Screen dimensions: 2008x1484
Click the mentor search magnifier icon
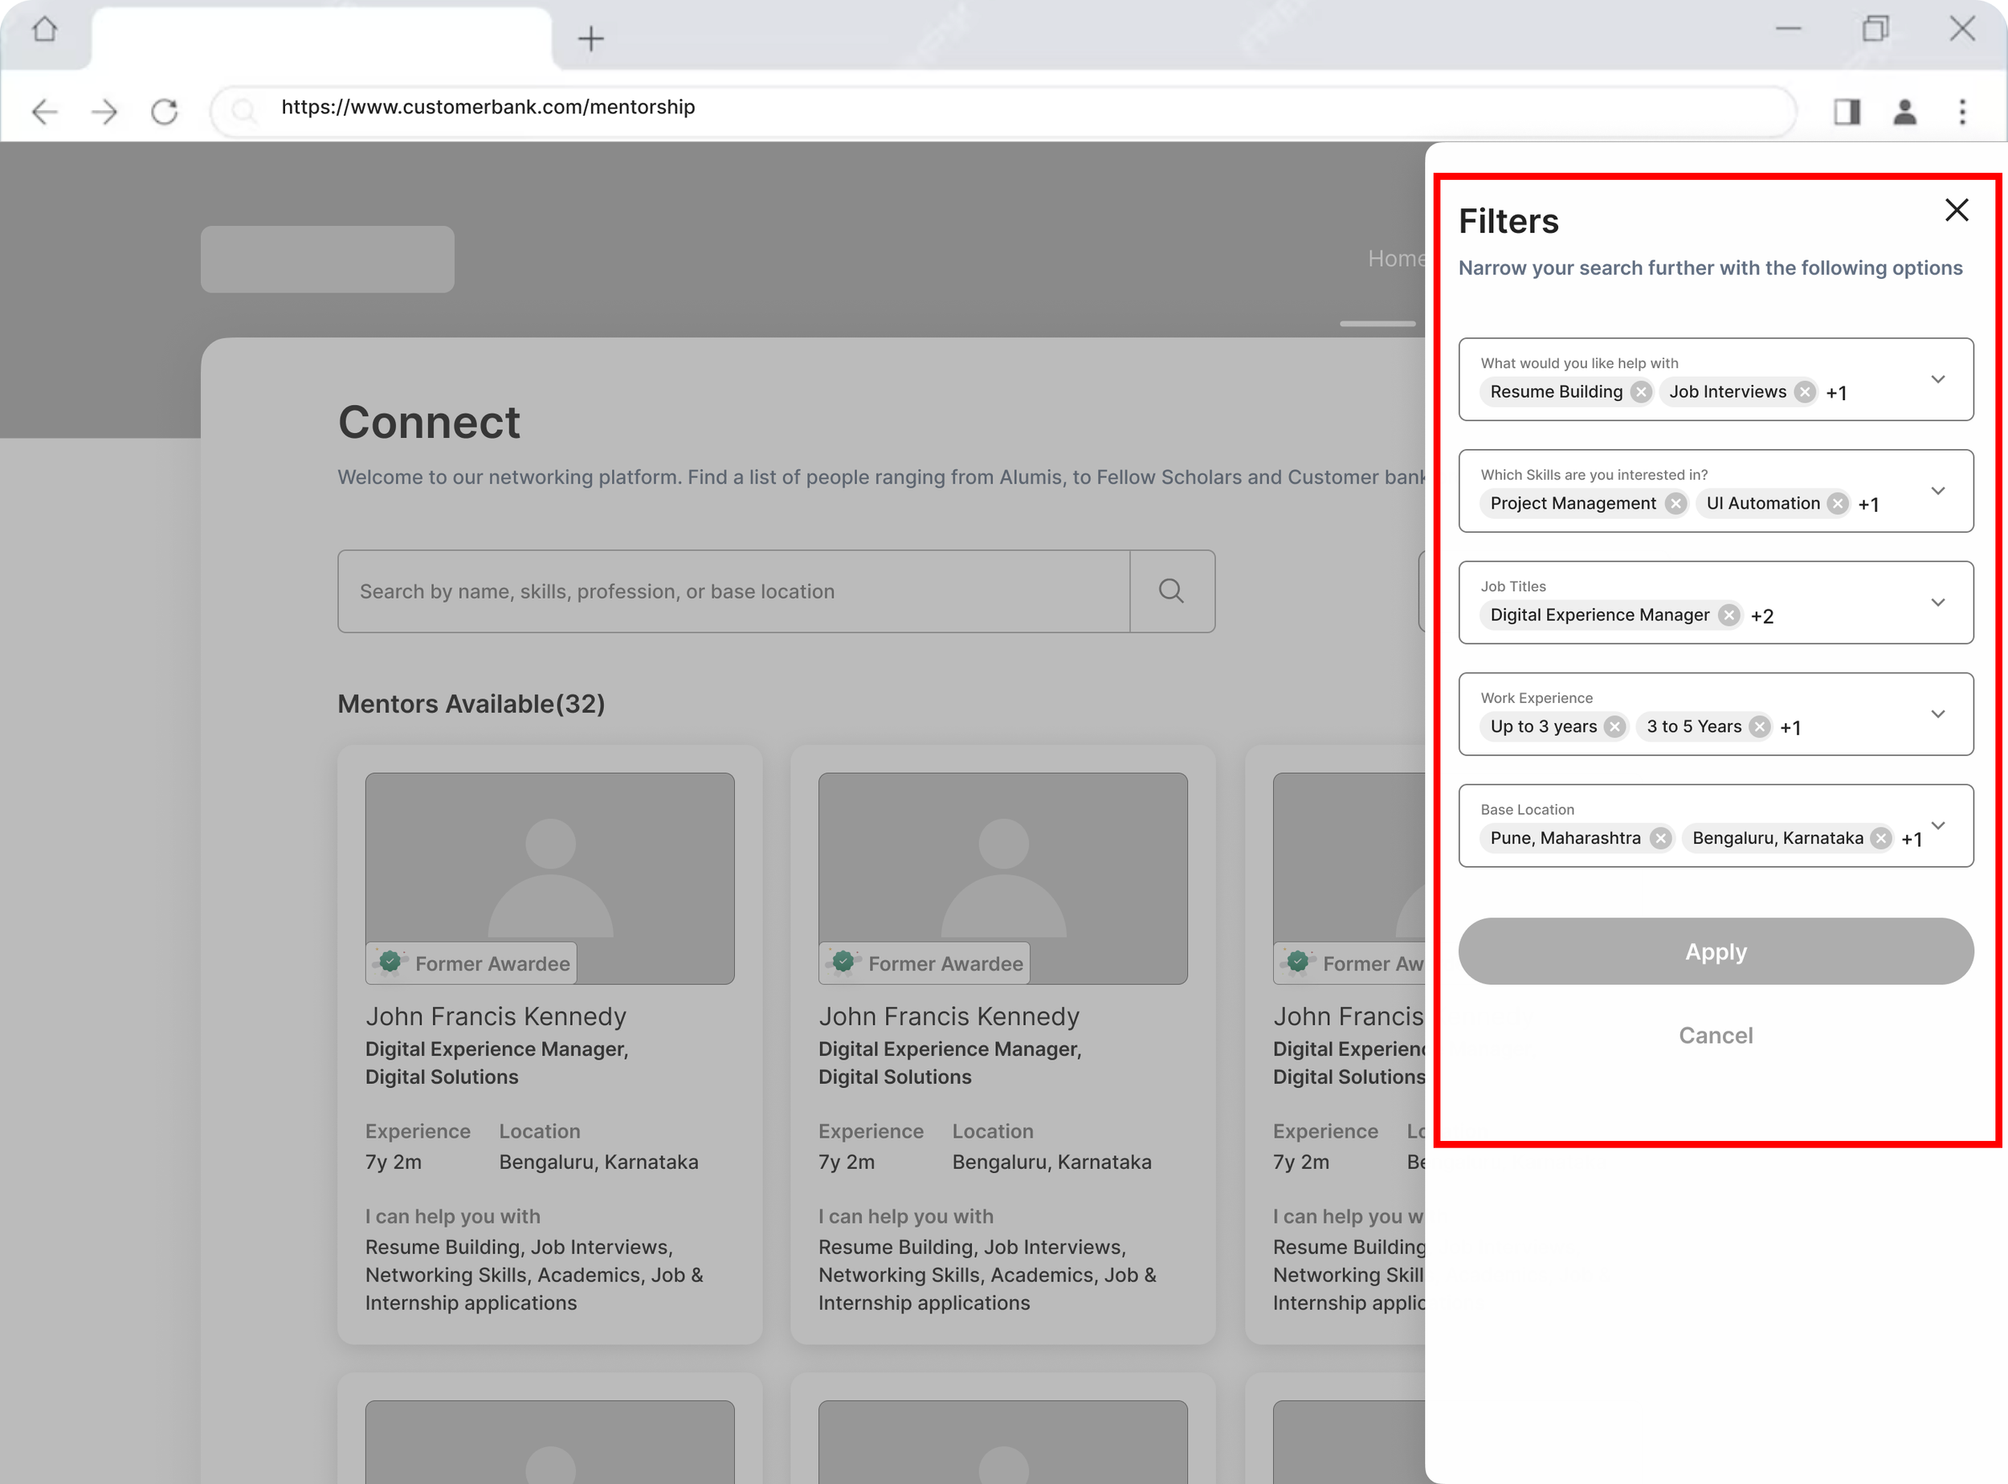[x=1171, y=591]
